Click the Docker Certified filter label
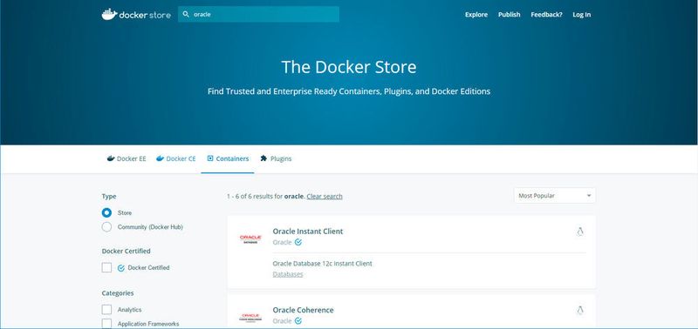 (148, 268)
